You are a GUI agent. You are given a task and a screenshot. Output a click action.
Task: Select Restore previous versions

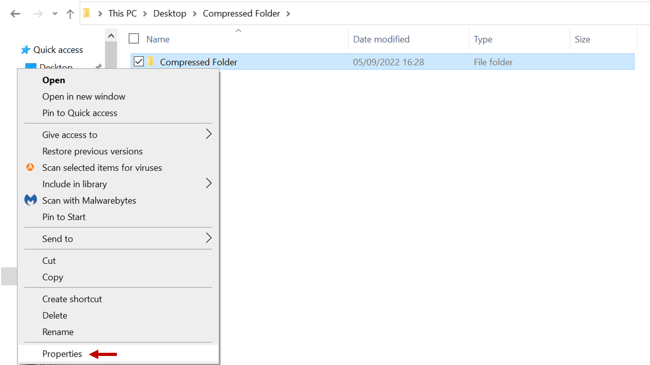(x=118, y=151)
